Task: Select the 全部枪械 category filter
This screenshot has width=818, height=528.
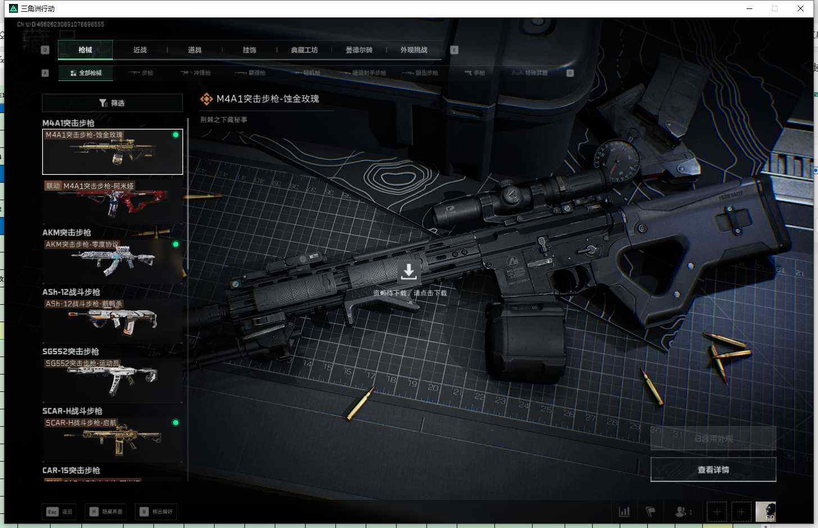Action: [86, 73]
